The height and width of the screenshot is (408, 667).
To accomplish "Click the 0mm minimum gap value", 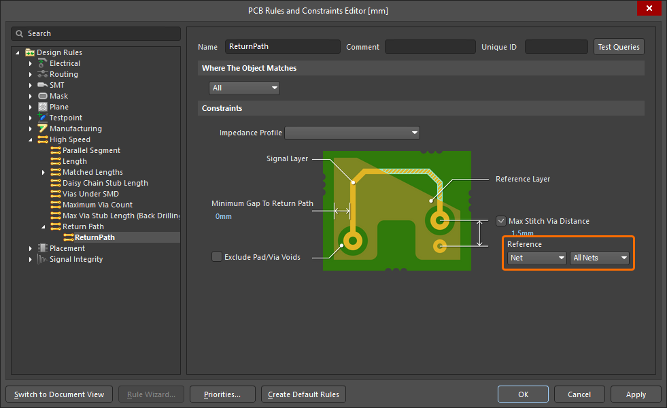I will 223,216.
